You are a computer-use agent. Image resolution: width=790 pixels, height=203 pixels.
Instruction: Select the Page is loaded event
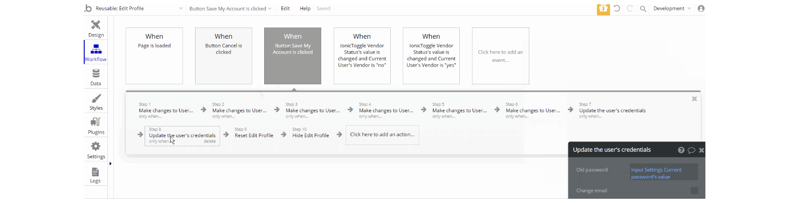(154, 56)
